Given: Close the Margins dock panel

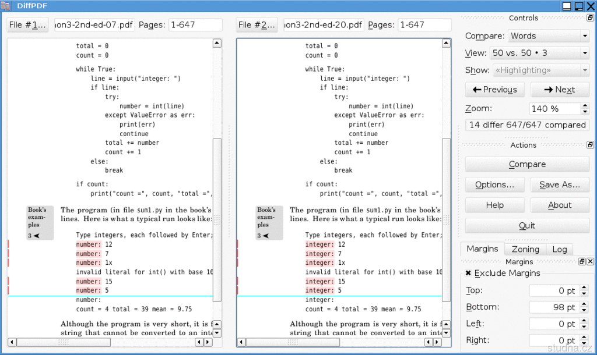Looking at the screenshot, I should pyautogui.click(x=590, y=262).
